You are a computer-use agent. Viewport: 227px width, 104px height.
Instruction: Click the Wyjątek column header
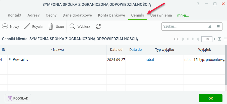(x=205, y=50)
